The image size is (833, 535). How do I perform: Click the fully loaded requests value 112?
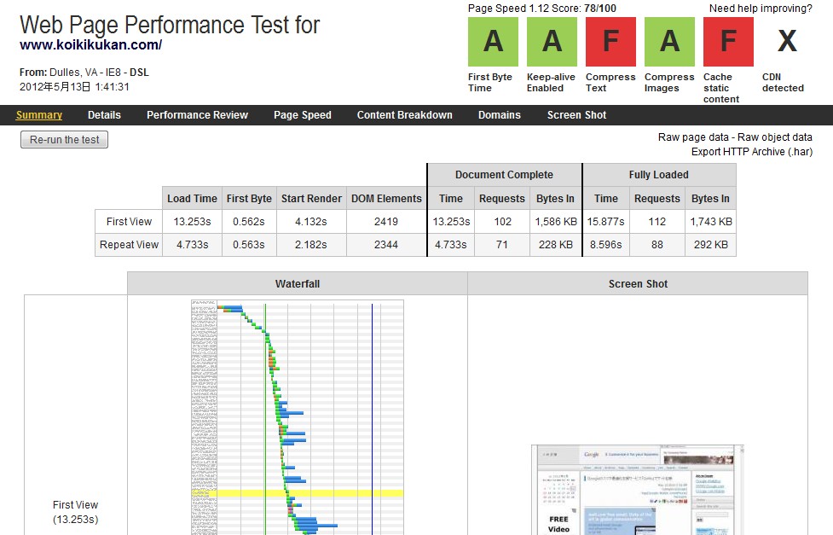click(x=657, y=222)
